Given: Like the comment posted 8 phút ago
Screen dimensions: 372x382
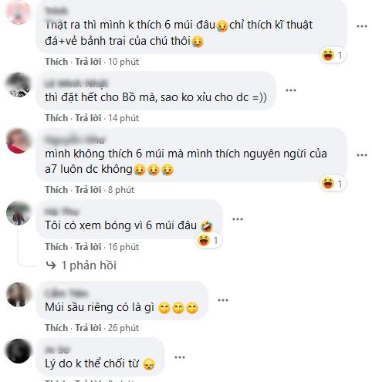Looking at the screenshot, I should click(x=56, y=190).
